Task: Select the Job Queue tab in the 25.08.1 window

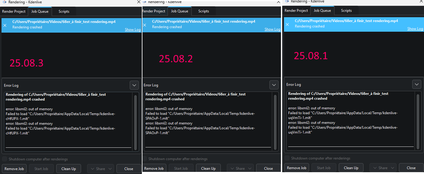Action: tap(322, 11)
